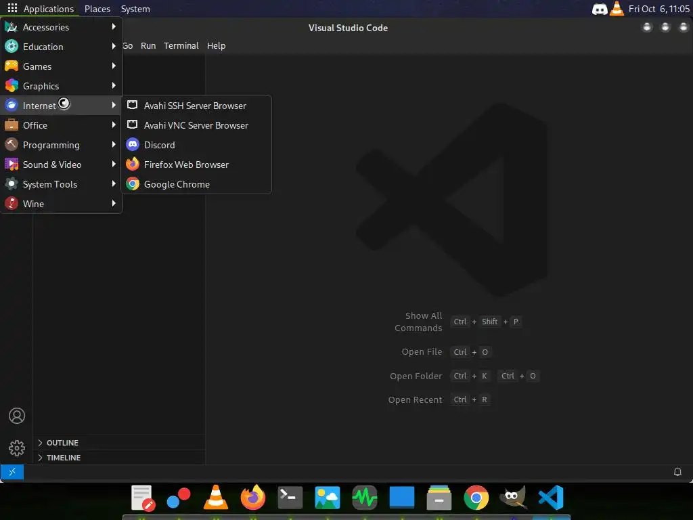This screenshot has width=693, height=520.
Task: Click the Open Recent label
Action: (415, 399)
